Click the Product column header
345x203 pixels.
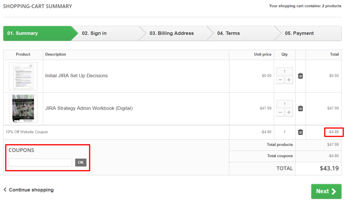(23, 54)
